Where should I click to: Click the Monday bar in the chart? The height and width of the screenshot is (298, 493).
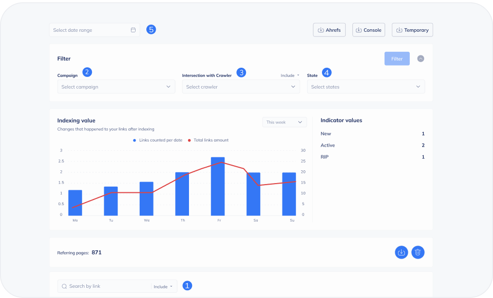click(x=75, y=203)
